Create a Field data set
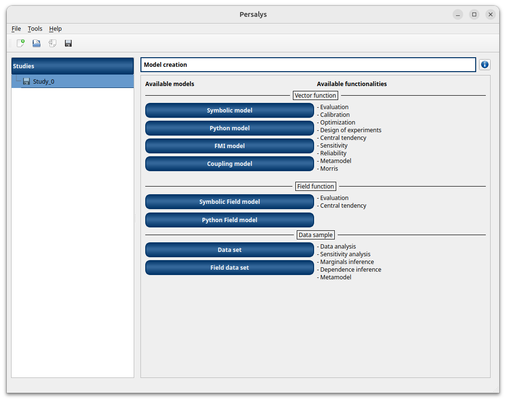 (229, 267)
